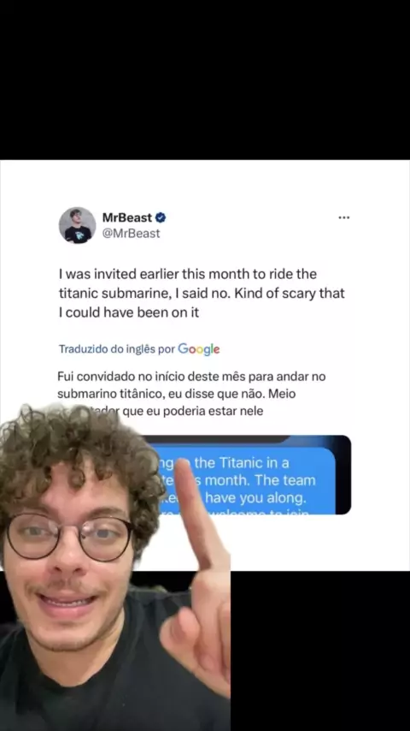Click the blue verified badge beside MrBeast
410x731 pixels.
pos(161,217)
